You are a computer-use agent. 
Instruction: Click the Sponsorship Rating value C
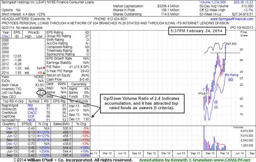(88, 54)
